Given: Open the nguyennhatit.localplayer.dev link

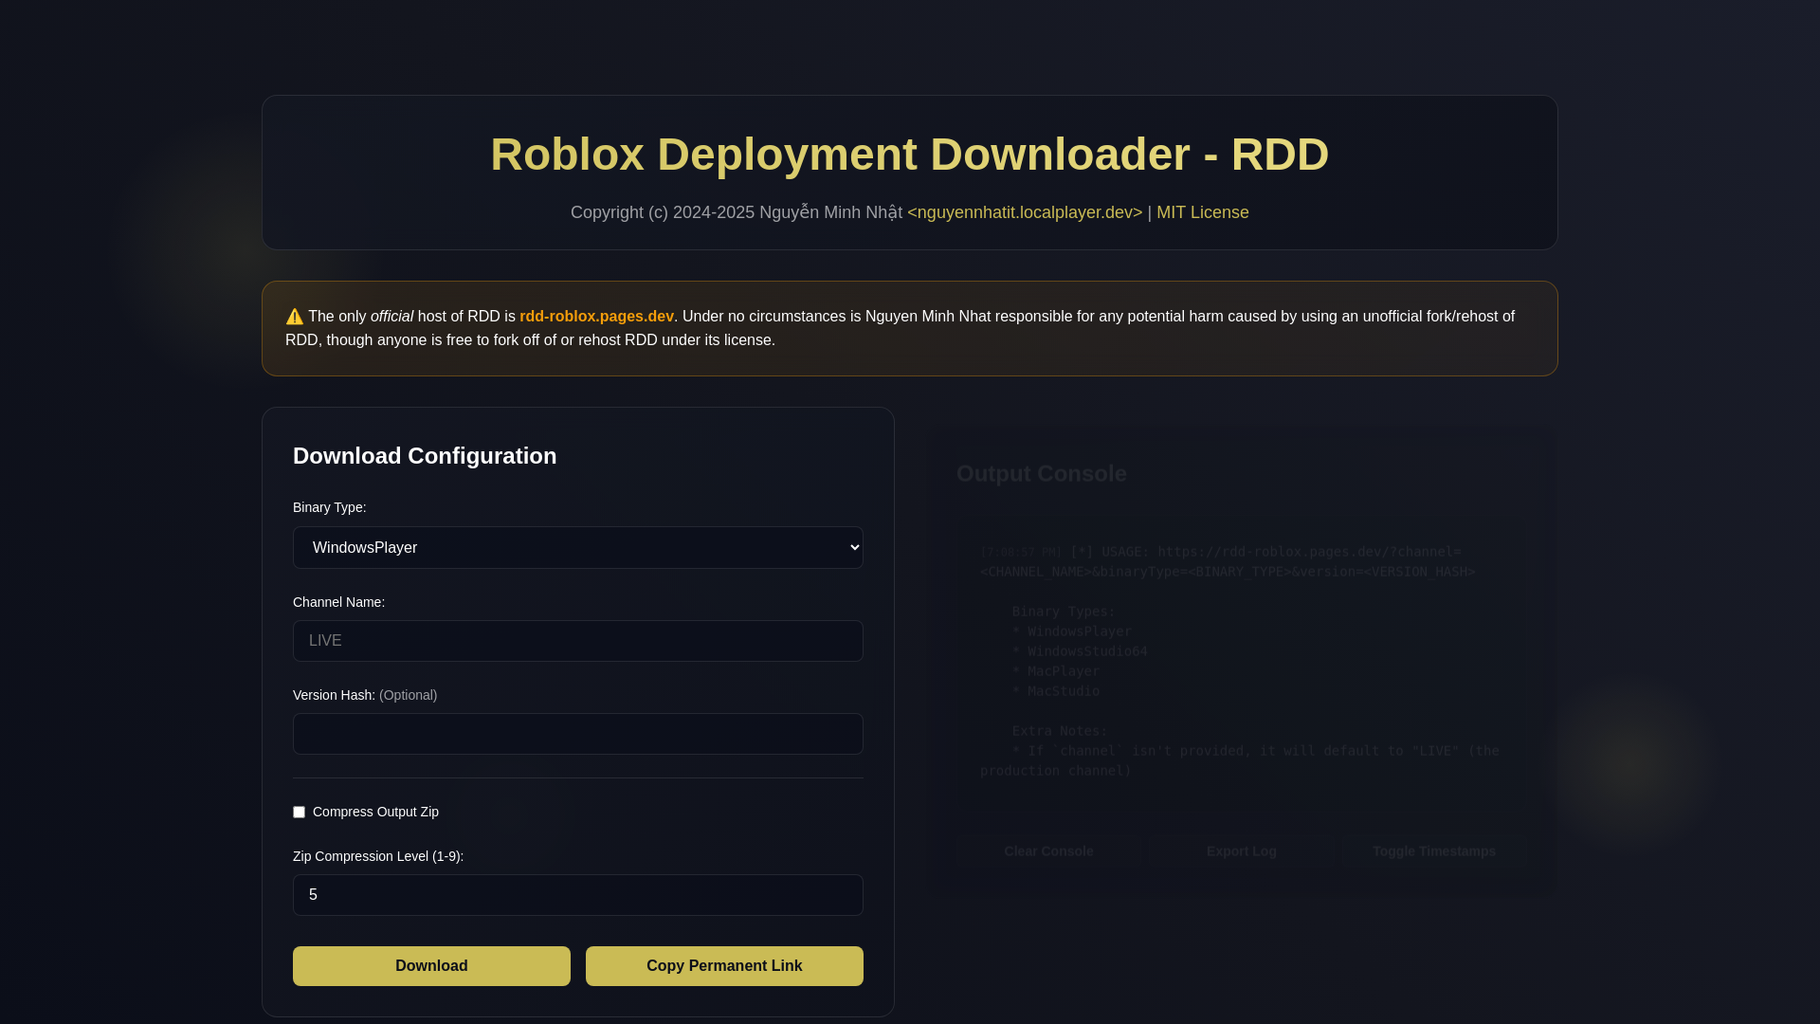Looking at the screenshot, I should click(x=1025, y=212).
